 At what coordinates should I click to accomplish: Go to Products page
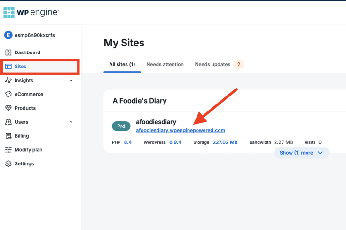[x=25, y=108]
